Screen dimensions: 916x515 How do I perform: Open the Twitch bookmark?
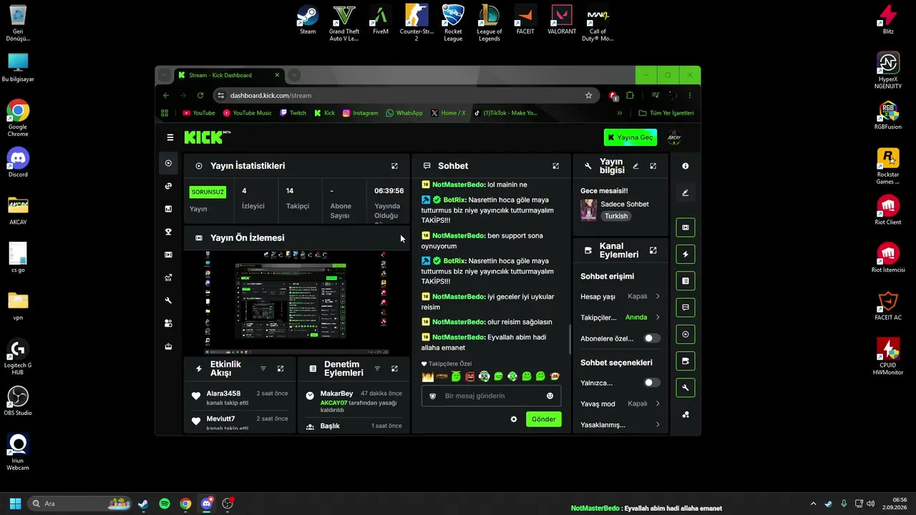(293, 113)
